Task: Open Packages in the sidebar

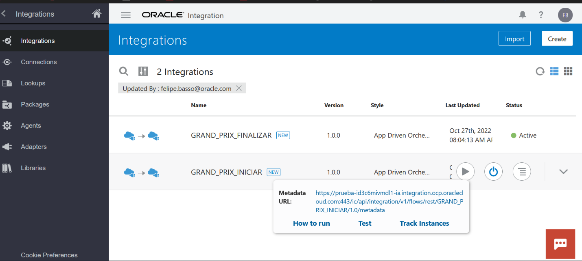Action: 55,104
